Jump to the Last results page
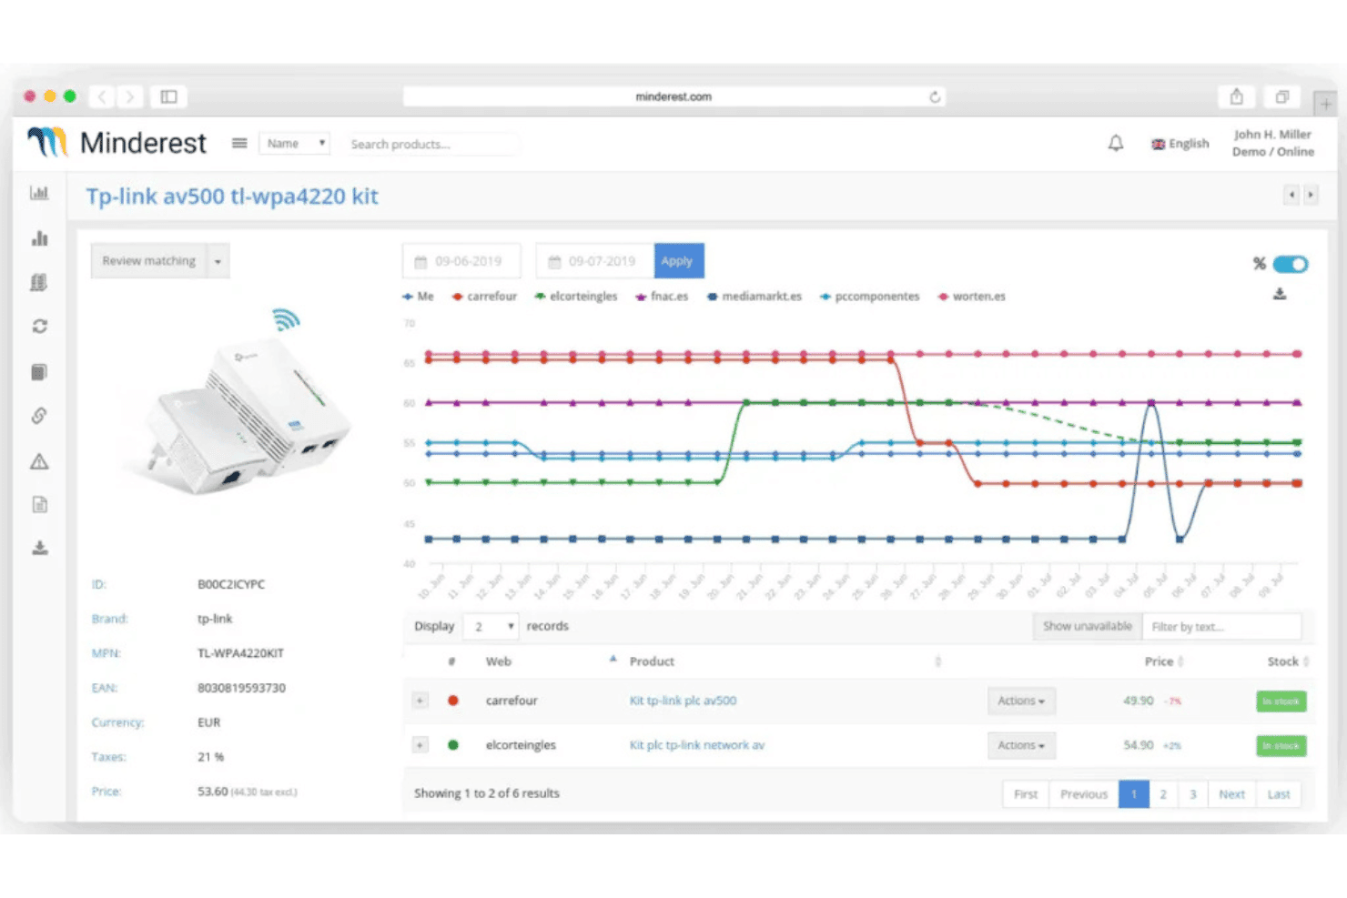Viewport: 1347px width, 898px height. [1279, 794]
